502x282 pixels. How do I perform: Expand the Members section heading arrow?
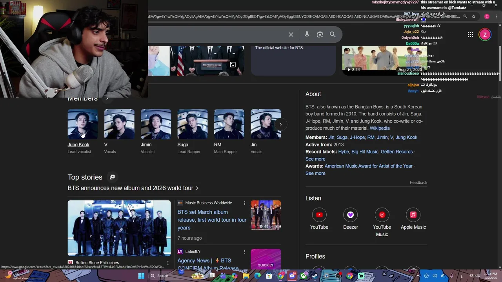(x=107, y=98)
